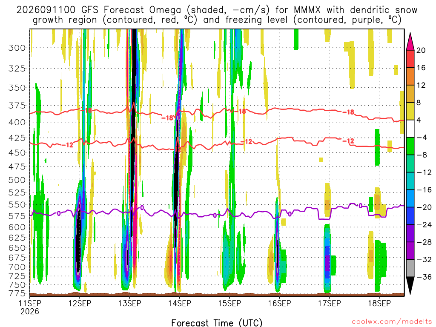Click the red -18 contour label near 17SEP
This screenshot has width=436, height=327.
pos(348,112)
